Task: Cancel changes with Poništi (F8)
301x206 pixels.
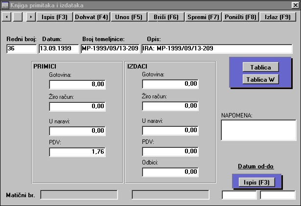Action: 240,17
